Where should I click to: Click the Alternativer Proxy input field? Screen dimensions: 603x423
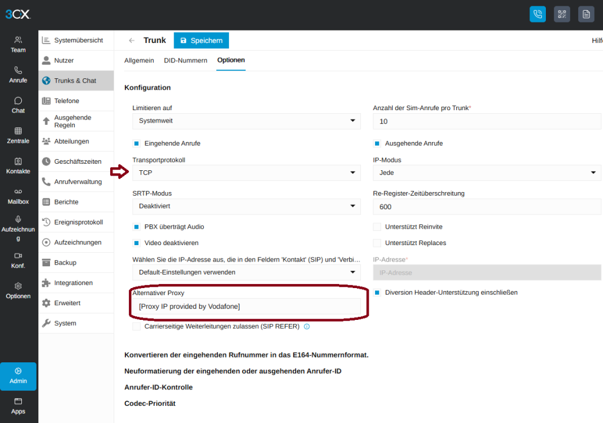(247, 306)
